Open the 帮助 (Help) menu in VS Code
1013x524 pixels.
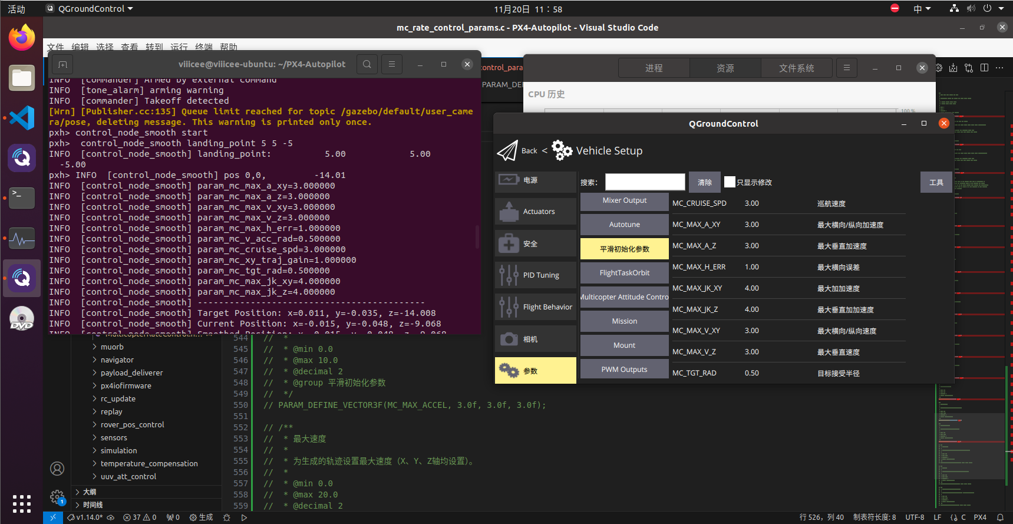click(229, 47)
